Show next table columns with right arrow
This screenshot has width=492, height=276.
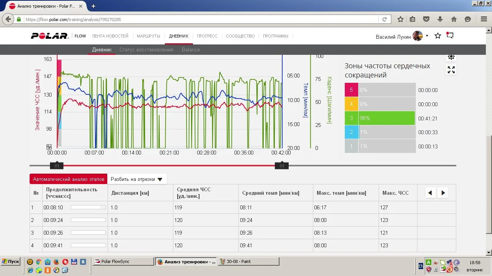point(443,193)
